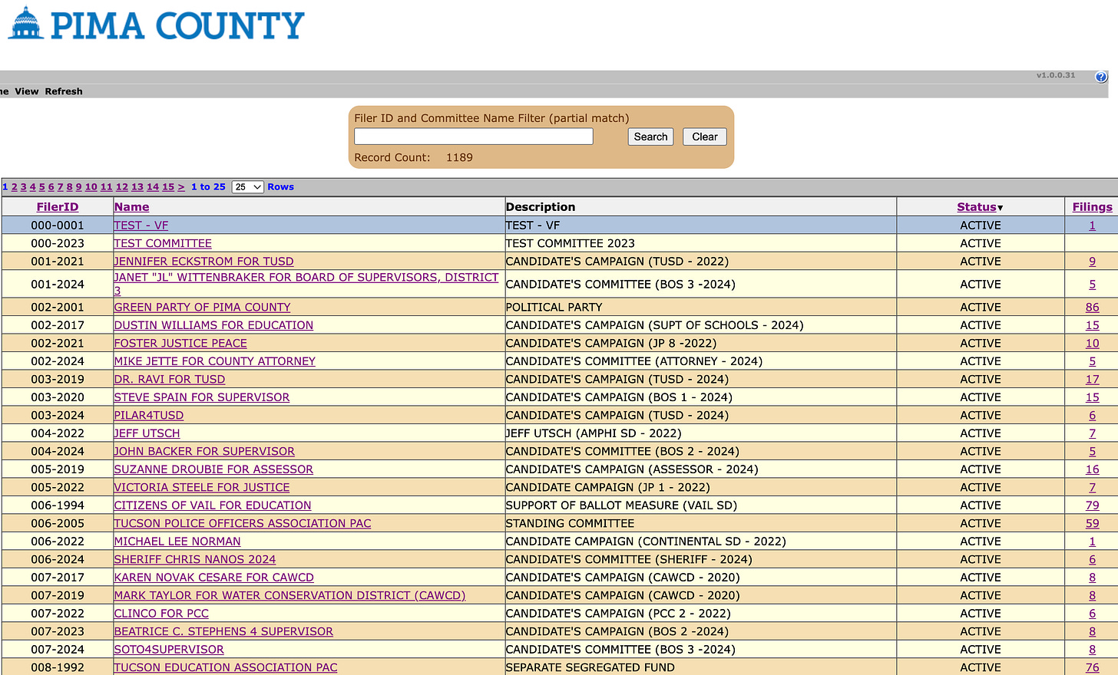1118x675 pixels.
Task: Open BEATRICE C. STEPHENS 4 SUPERVISOR link
Action: pos(223,632)
